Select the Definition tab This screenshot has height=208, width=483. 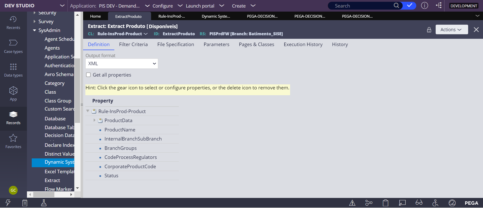pyautogui.click(x=99, y=45)
